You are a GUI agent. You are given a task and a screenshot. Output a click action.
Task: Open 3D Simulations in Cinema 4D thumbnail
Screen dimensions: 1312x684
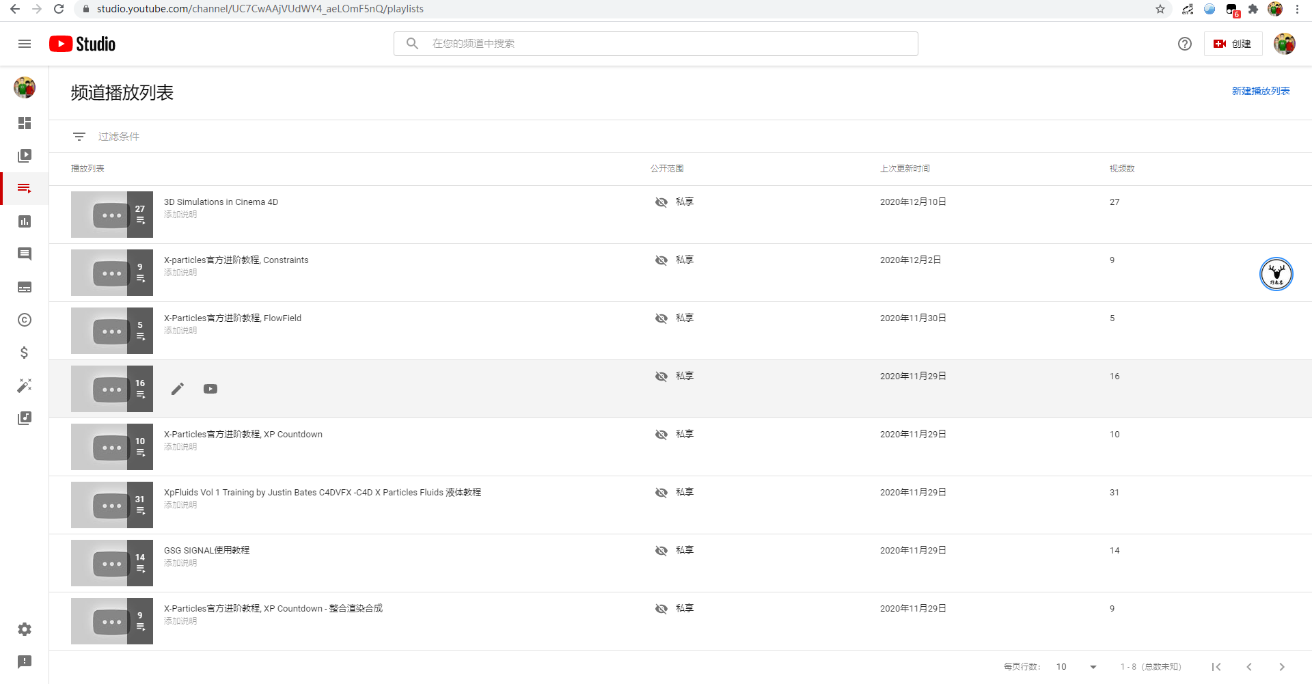pos(112,215)
